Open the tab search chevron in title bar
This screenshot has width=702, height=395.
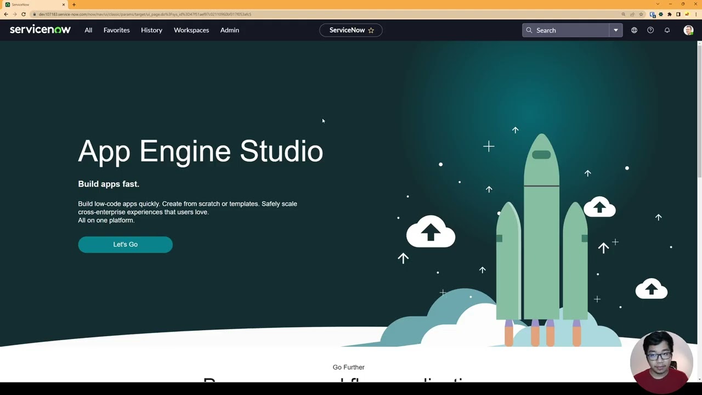pos(658,4)
